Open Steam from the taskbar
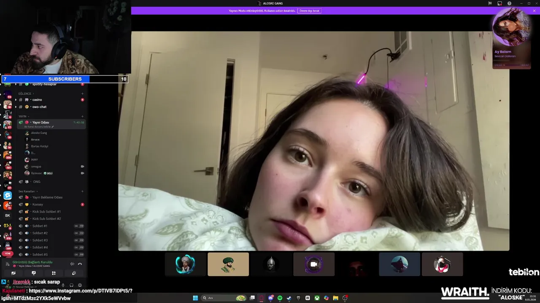 pyautogui.click(x=289, y=298)
